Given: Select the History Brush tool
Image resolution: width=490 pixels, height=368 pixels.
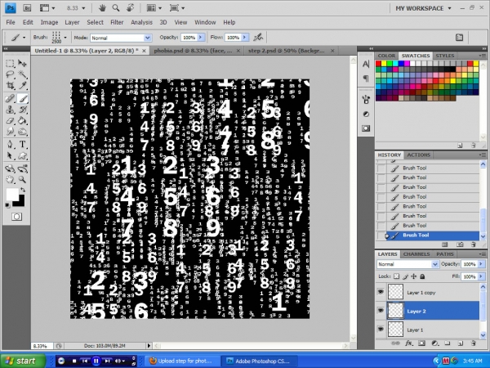Looking at the screenshot, I should (23, 110).
